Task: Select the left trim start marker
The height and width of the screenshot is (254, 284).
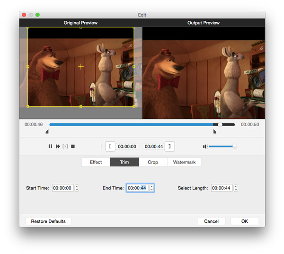Action: [x=47, y=131]
